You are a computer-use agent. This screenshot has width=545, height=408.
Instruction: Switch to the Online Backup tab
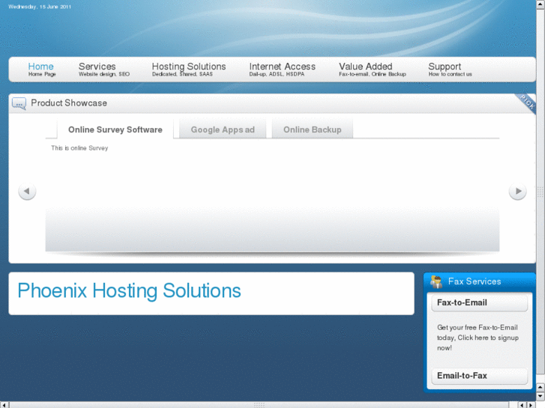312,130
